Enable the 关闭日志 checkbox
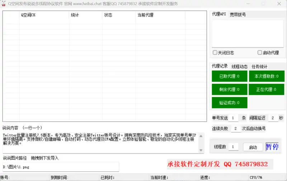This screenshot has height=181, width=287. click(x=215, y=53)
